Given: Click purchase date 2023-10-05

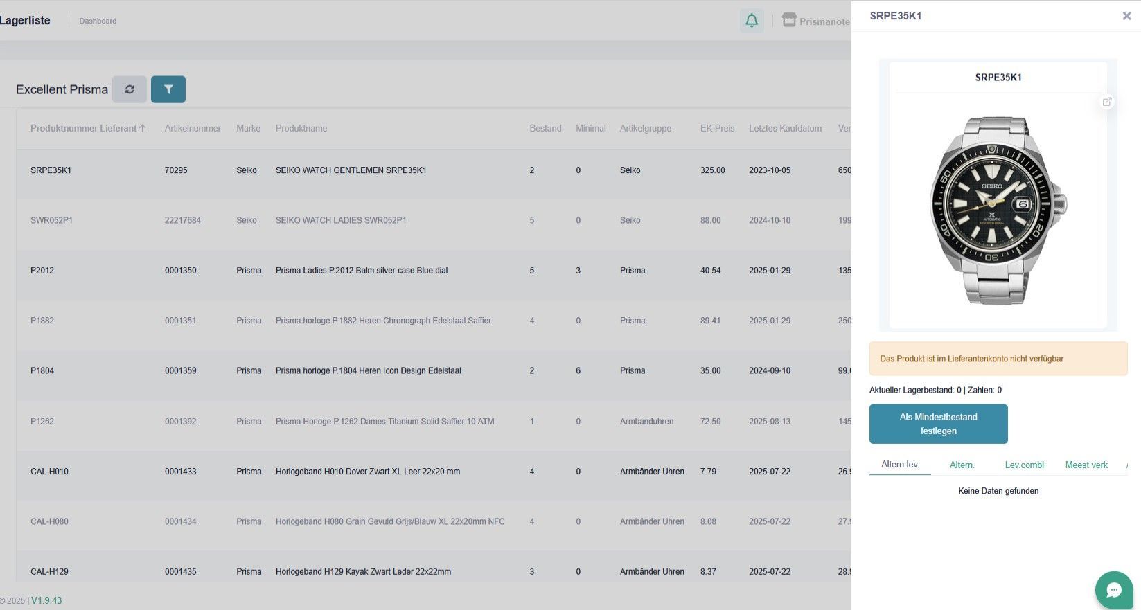Looking at the screenshot, I should [770, 170].
